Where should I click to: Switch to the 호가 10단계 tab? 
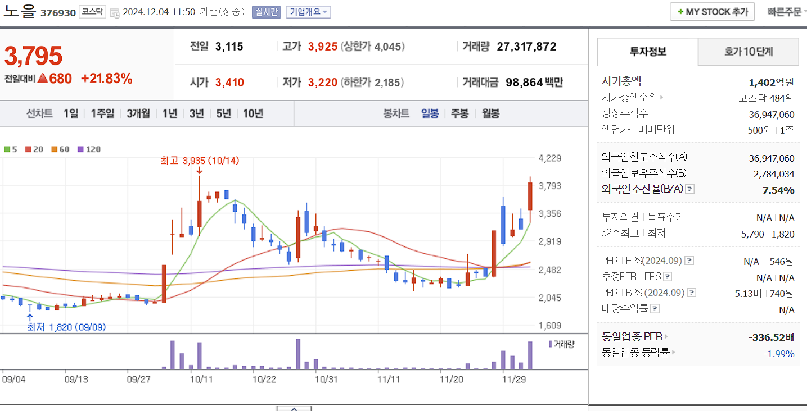click(x=748, y=51)
